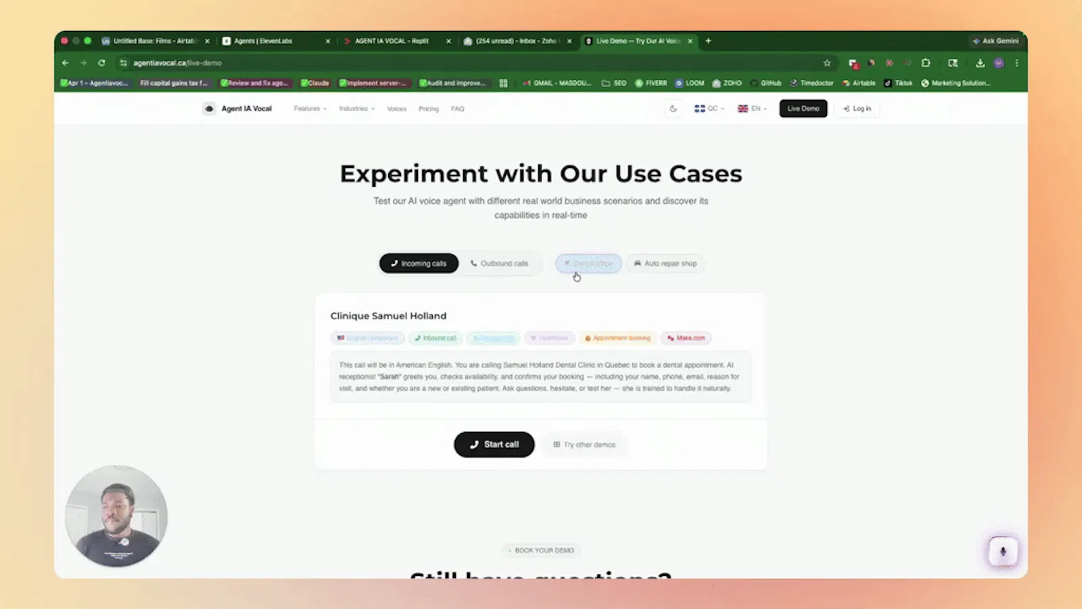Open the ZOHO bookmark

click(727, 83)
